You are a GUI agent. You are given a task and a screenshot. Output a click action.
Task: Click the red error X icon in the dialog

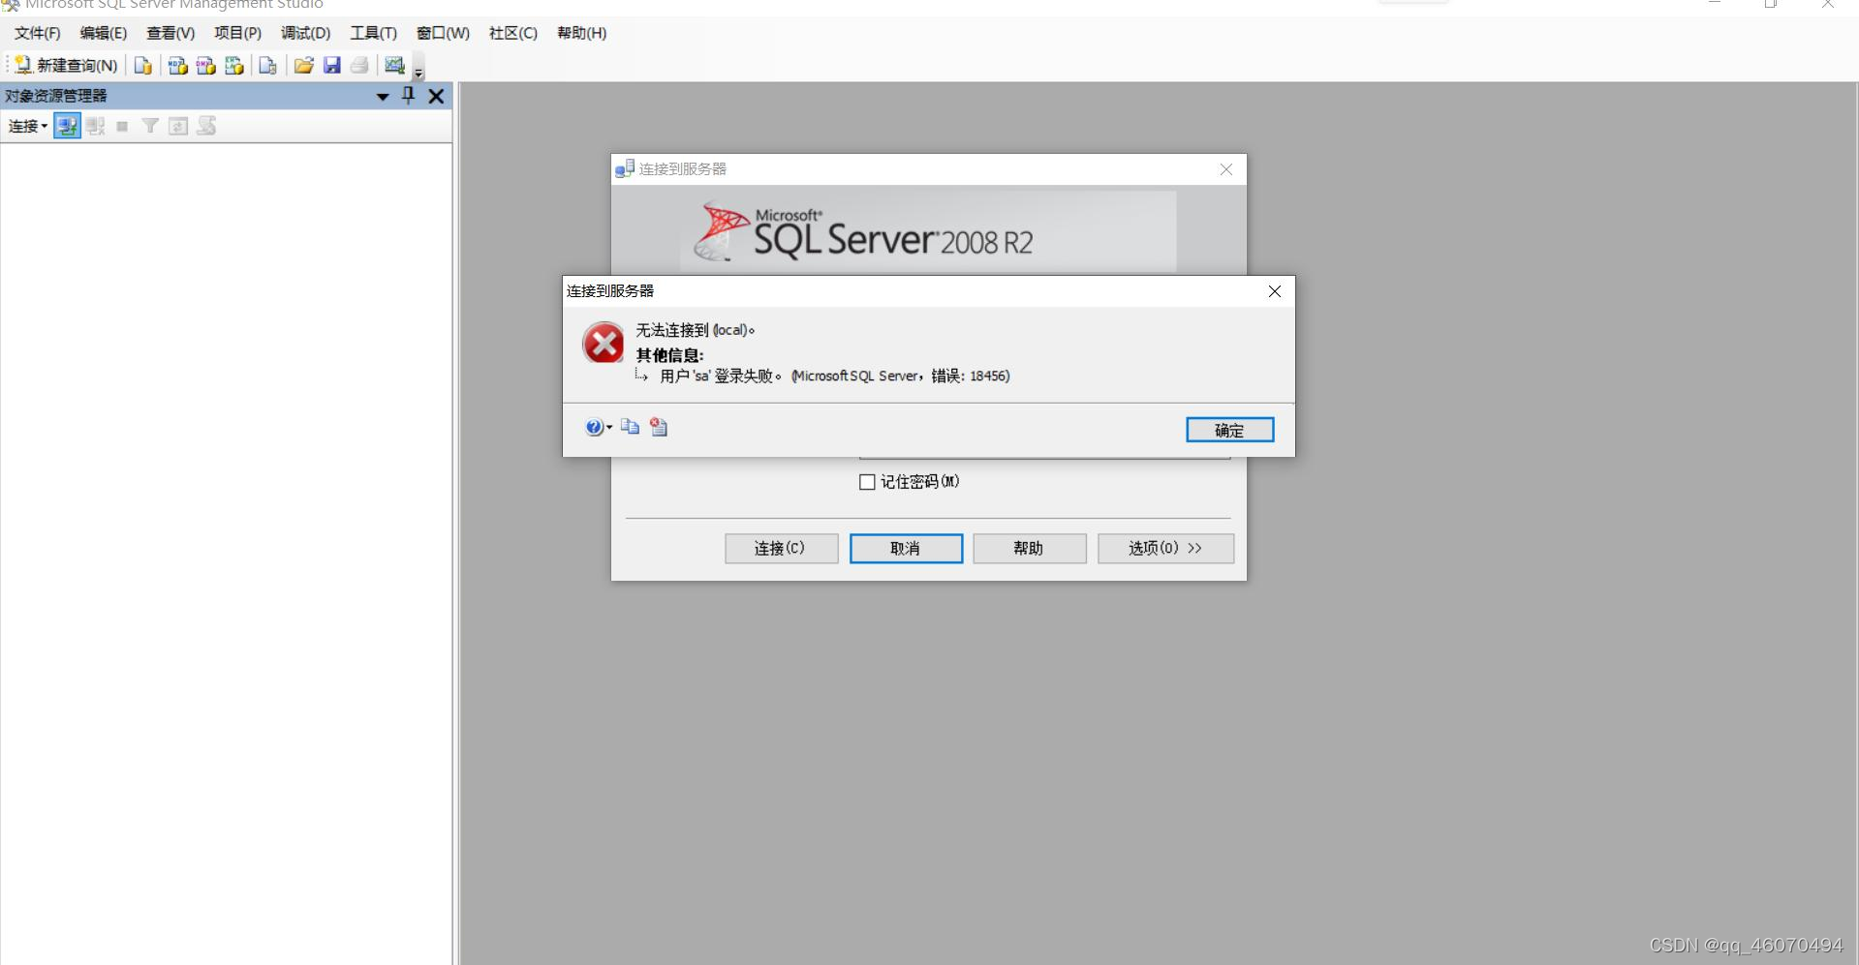pyautogui.click(x=604, y=343)
